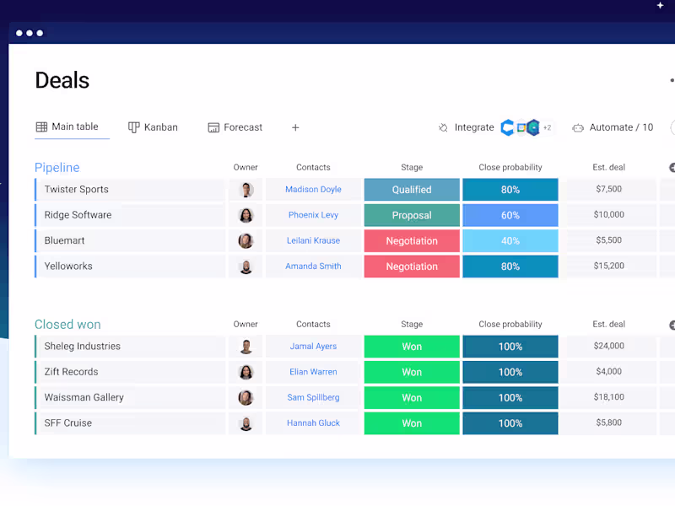675x506 pixels.
Task: Select the Twister Sports deal name
Action: pos(77,189)
